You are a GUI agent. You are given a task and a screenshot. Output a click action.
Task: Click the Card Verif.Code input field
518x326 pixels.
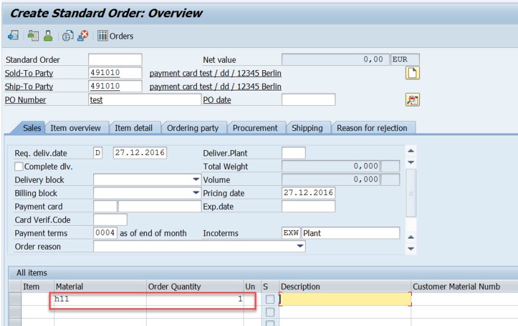[x=110, y=220]
